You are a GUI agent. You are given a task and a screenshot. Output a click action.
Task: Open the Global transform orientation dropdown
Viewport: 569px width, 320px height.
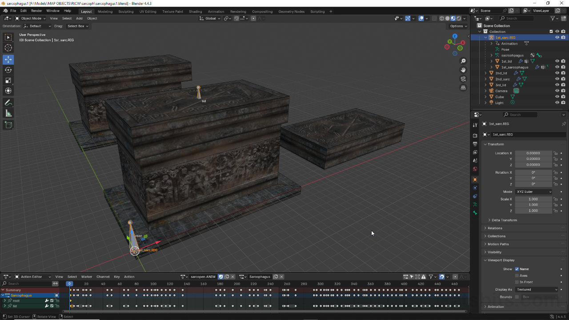tap(210, 18)
